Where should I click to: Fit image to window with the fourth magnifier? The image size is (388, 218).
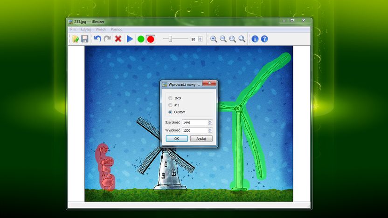[x=242, y=39]
